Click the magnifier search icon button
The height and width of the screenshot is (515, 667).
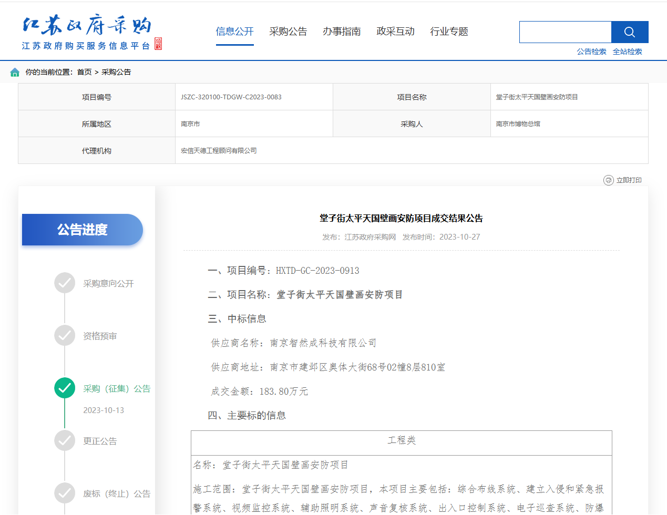point(629,32)
